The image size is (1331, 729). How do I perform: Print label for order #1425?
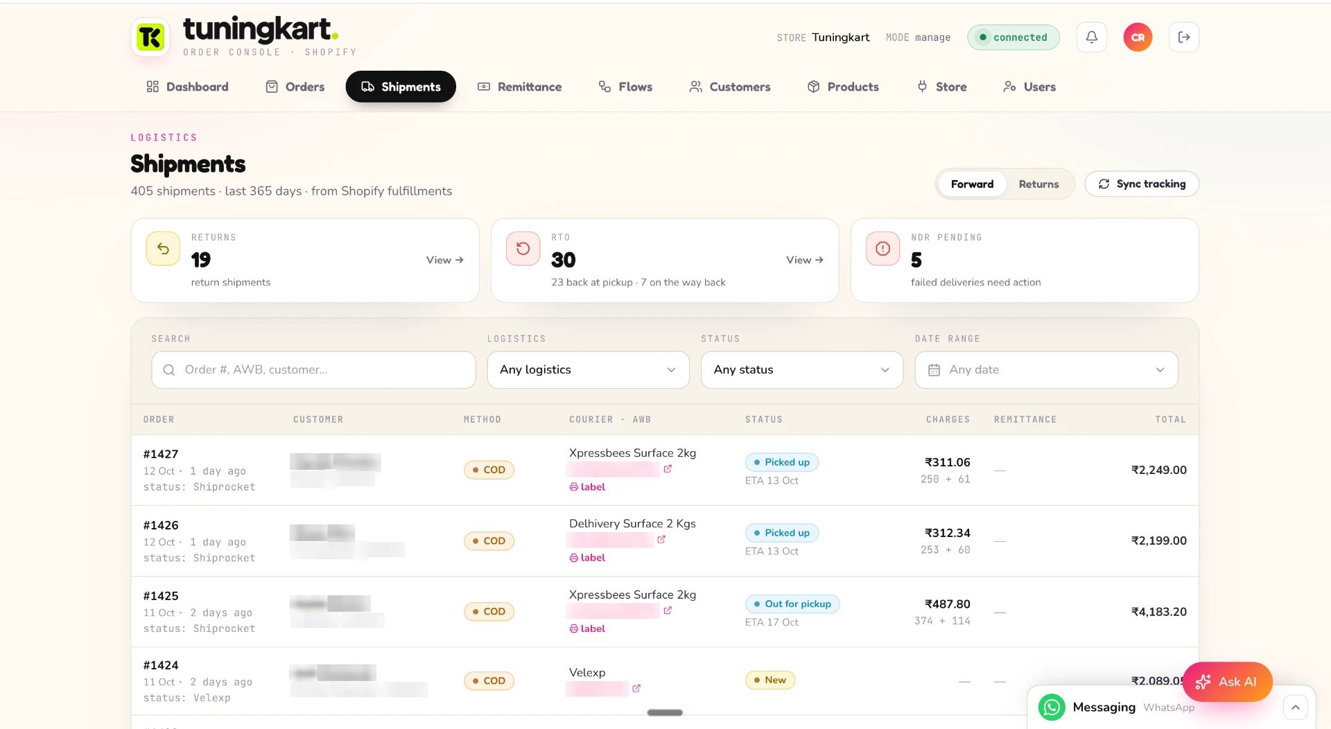point(587,629)
